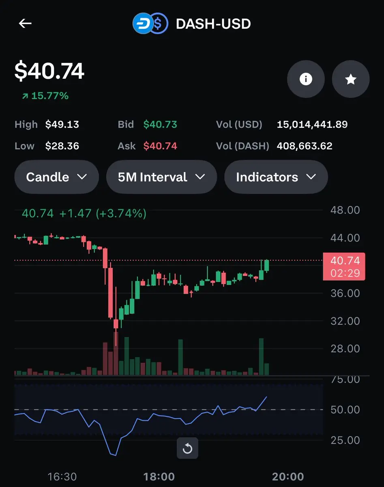This screenshot has height=487, width=384.
Task: Click the 16:30 time axis label
Action: (x=62, y=476)
